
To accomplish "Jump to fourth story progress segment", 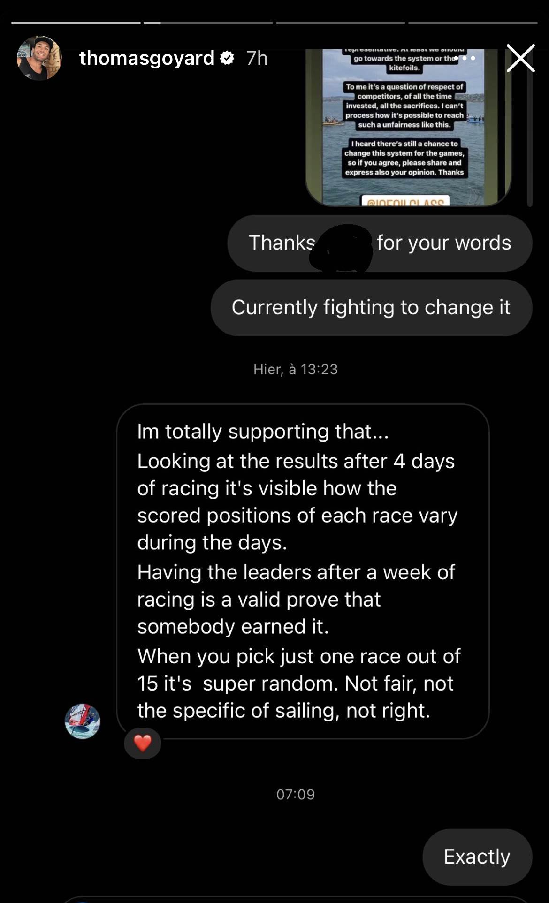I will tap(473, 23).
